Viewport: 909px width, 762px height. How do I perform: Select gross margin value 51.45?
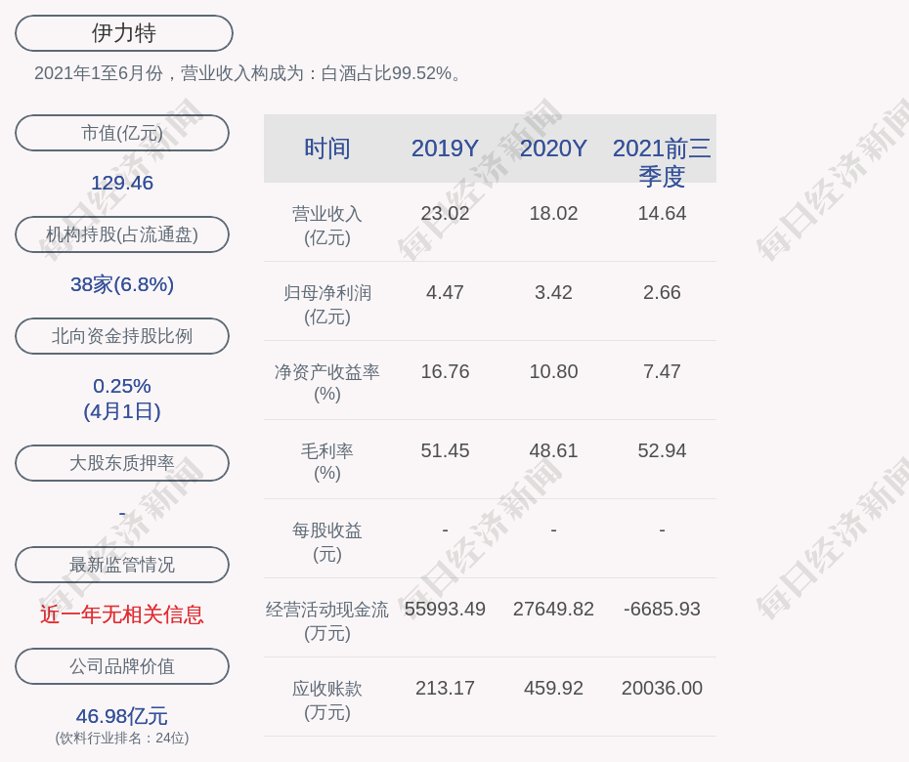click(x=446, y=450)
